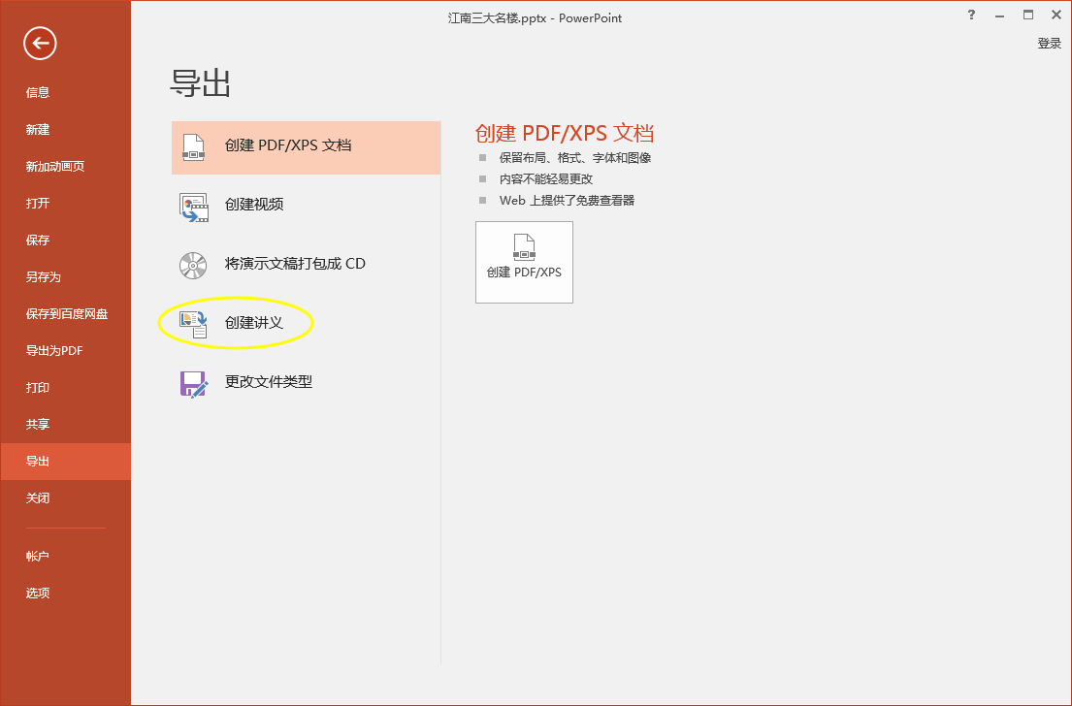The width and height of the screenshot is (1072, 706).
Task: Open the 帐户 settings page
Action: click(37, 555)
